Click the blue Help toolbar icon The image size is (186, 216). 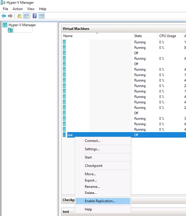(x=35, y=16)
